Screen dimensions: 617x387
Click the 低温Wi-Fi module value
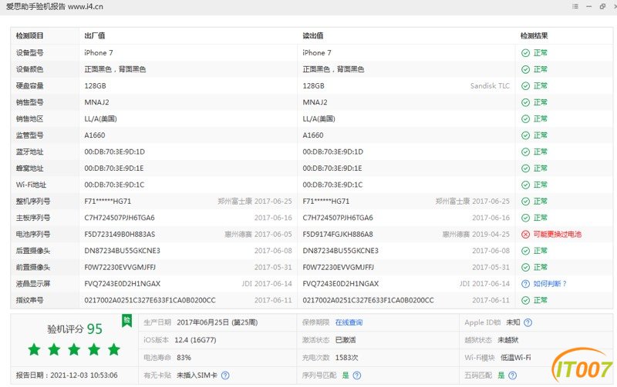(515, 358)
